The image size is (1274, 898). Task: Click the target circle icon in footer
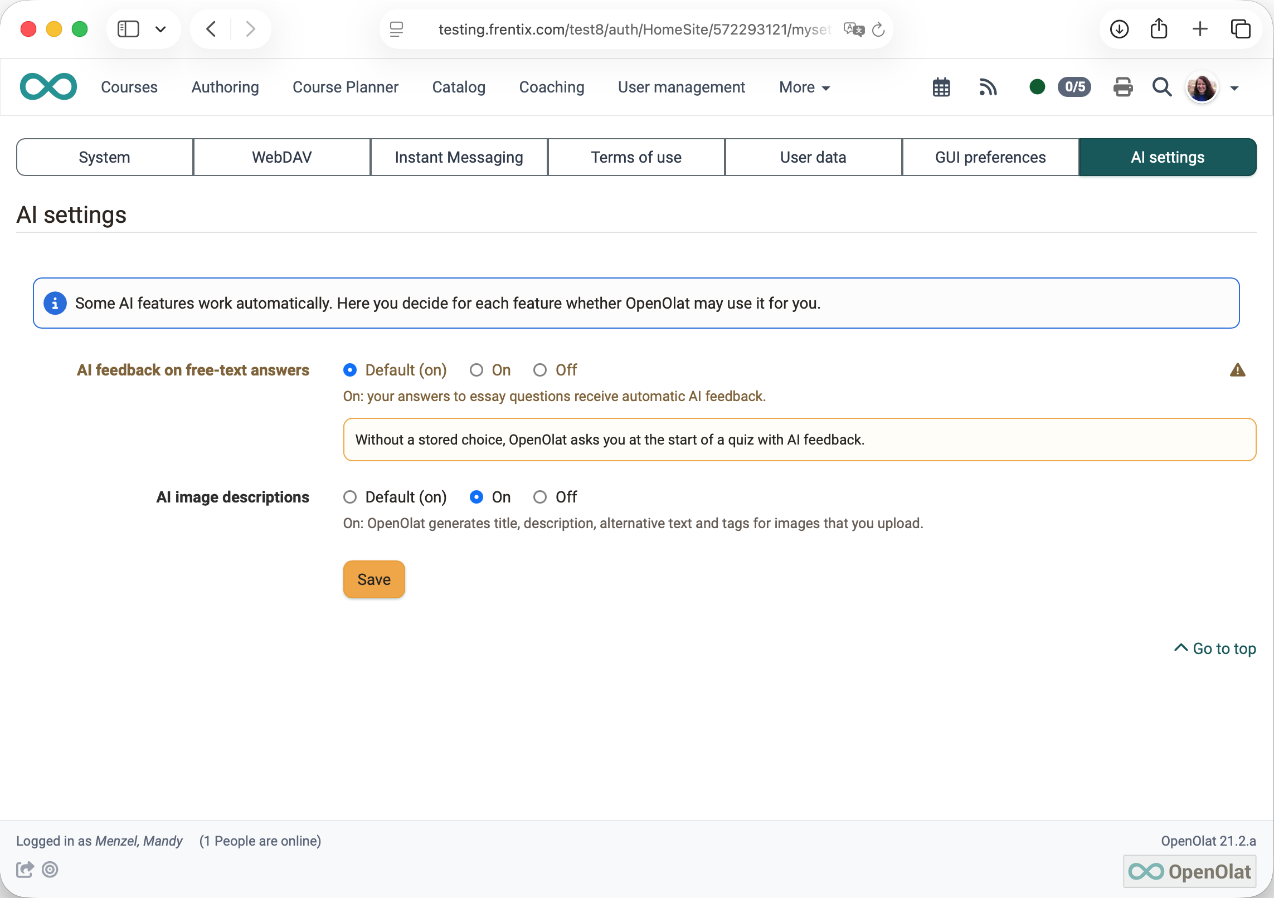50,869
